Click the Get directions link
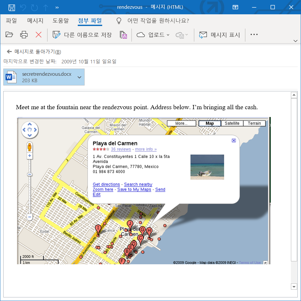The width and height of the screenshot is (301, 301). [x=106, y=184]
